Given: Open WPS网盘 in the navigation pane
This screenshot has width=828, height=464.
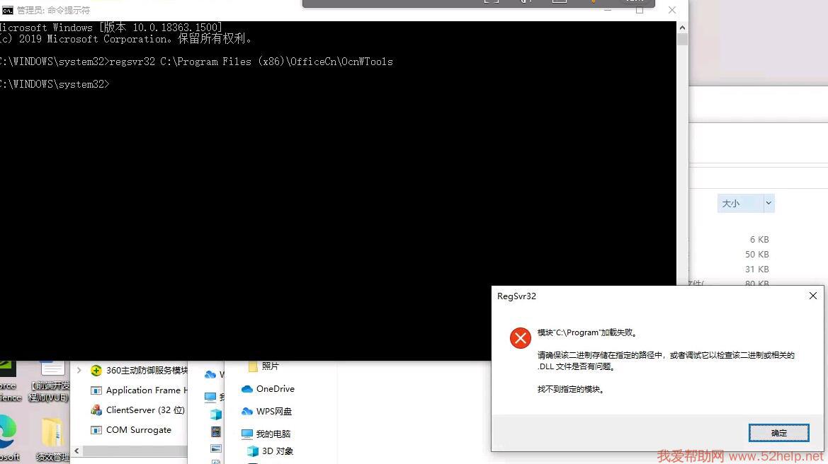Looking at the screenshot, I should [x=273, y=412].
